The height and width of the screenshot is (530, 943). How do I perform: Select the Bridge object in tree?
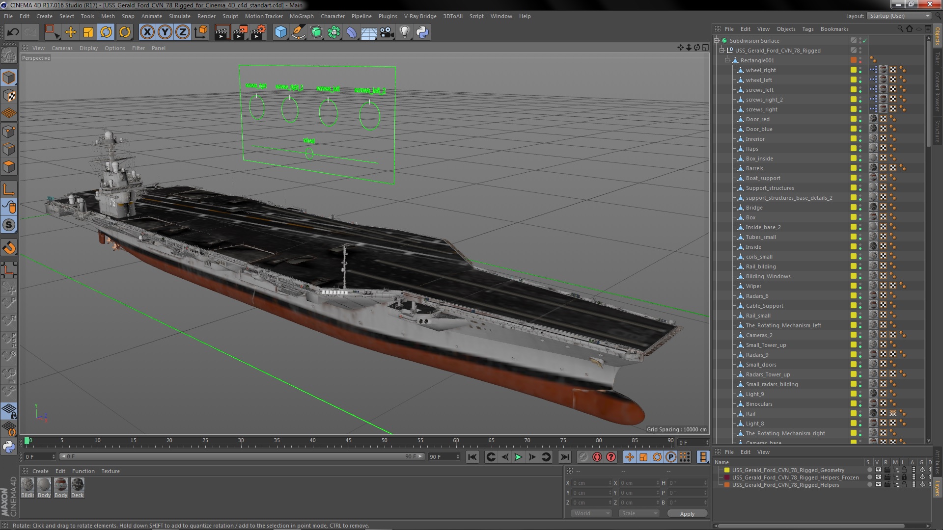pos(754,208)
